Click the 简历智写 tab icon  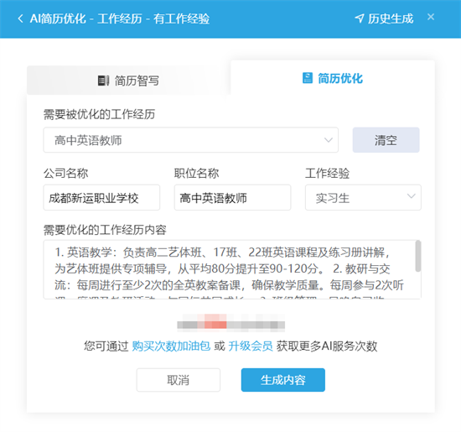point(103,81)
